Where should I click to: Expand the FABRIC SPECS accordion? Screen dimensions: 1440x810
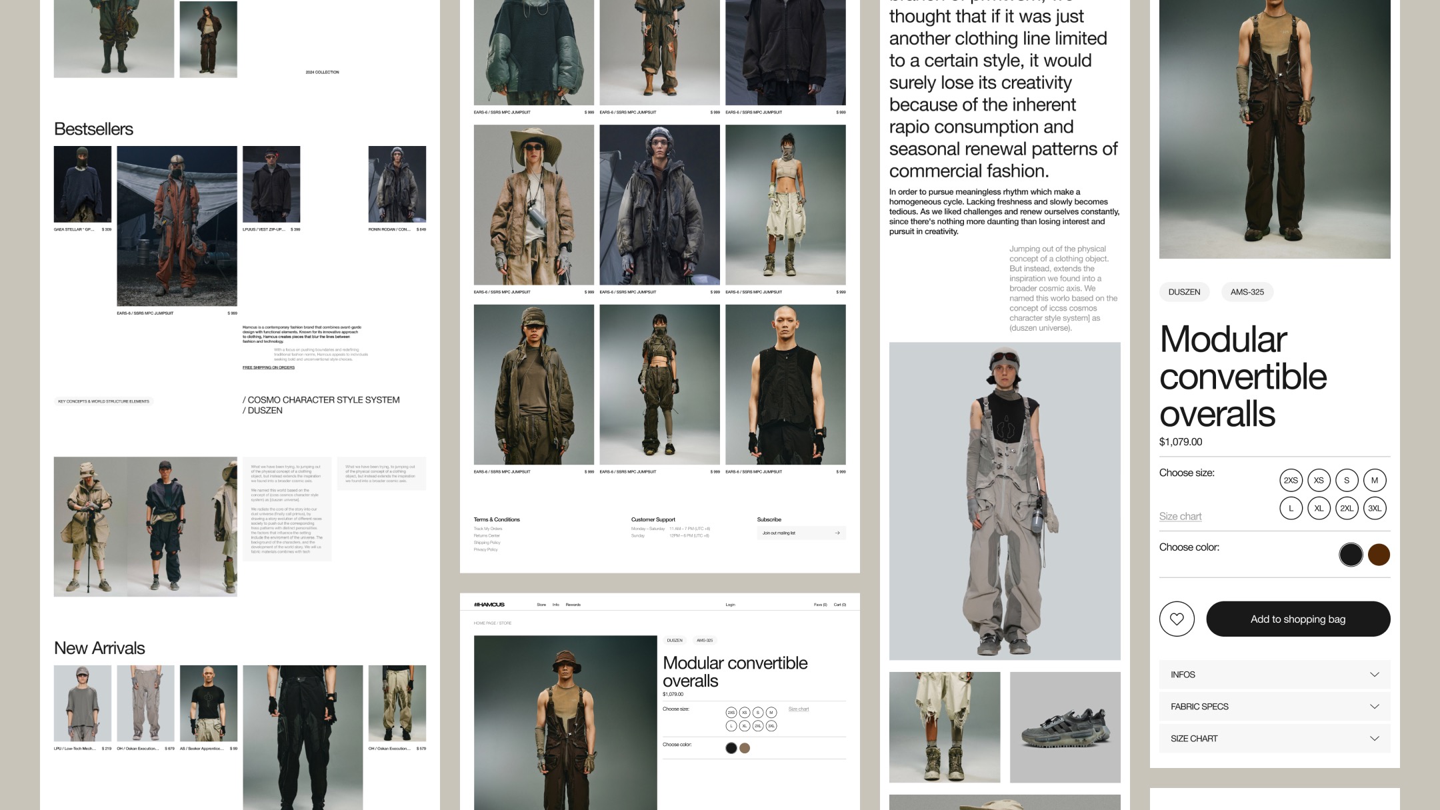[x=1274, y=707]
